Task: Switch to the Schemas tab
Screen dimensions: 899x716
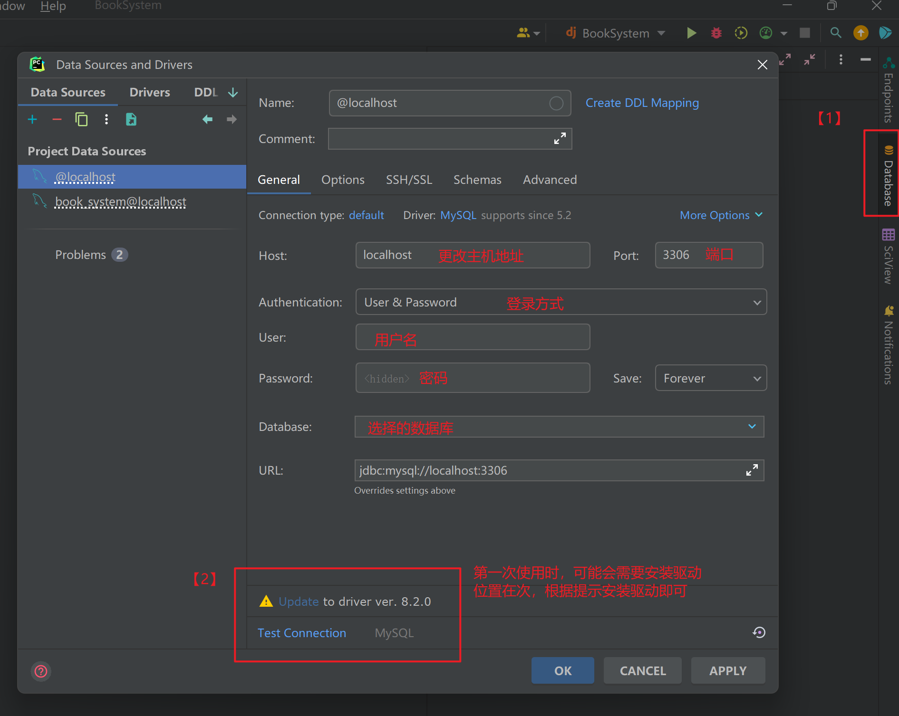Action: pyautogui.click(x=477, y=180)
